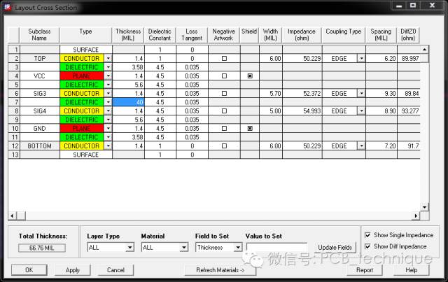This screenshot has width=448, height=282.
Task: Toggle Negative Artwork checkbox for GND layer
Action: pos(224,129)
